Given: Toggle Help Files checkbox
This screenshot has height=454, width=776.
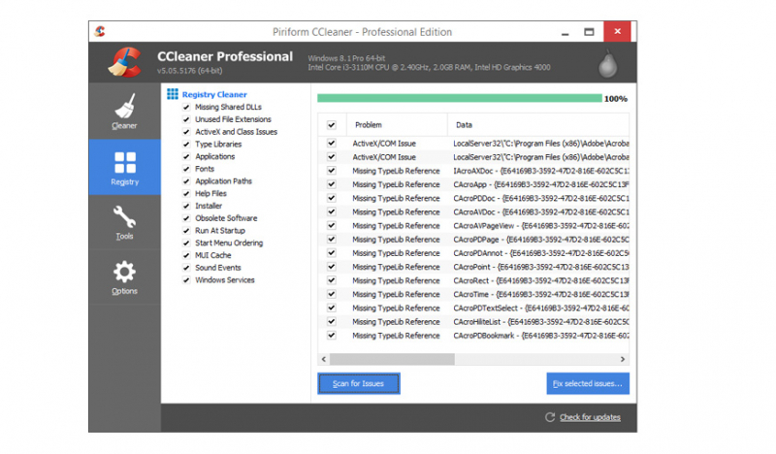Looking at the screenshot, I should [x=186, y=194].
